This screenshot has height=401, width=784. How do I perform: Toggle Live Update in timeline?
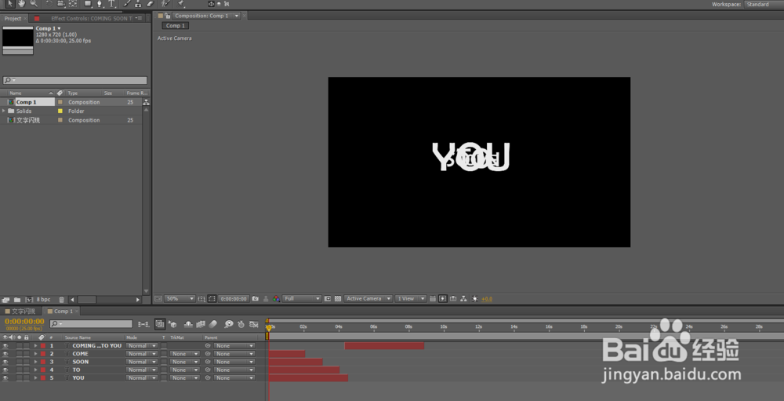[159, 324]
